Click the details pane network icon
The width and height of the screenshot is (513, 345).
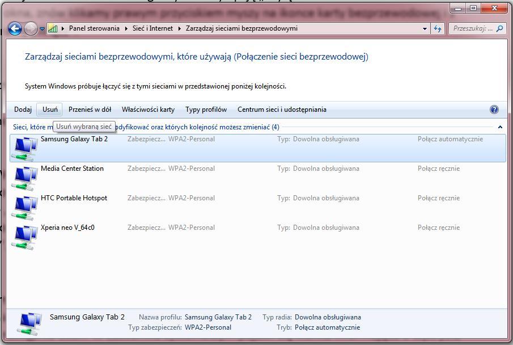30,323
